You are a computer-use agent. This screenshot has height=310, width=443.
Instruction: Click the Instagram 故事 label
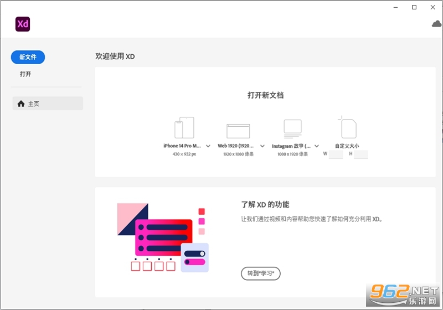point(291,146)
